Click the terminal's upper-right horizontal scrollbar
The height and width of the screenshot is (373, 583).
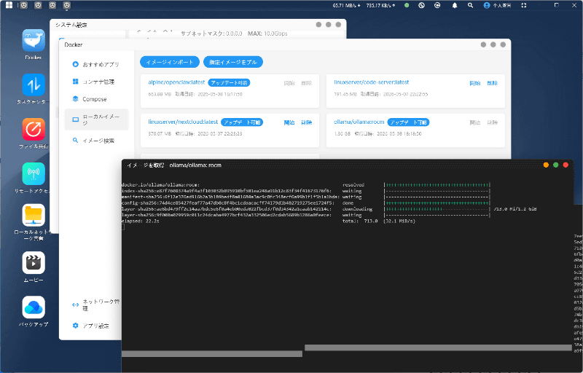(438, 348)
